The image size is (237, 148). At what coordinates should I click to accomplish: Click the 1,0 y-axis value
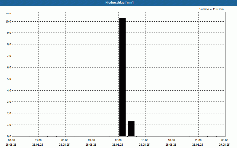tap(9, 125)
